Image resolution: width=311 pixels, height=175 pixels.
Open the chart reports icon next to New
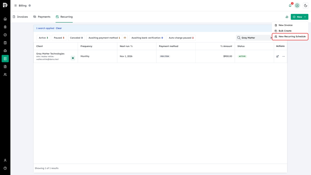tap(287, 17)
